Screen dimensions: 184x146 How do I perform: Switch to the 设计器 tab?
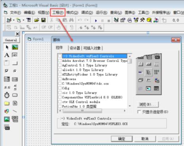(x=75, y=48)
